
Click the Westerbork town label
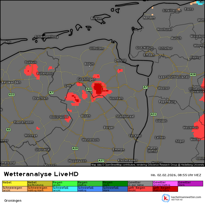tap(91, 140)
